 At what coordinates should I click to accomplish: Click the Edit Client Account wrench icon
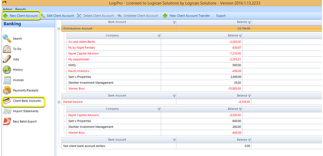[x=43, y=16]
